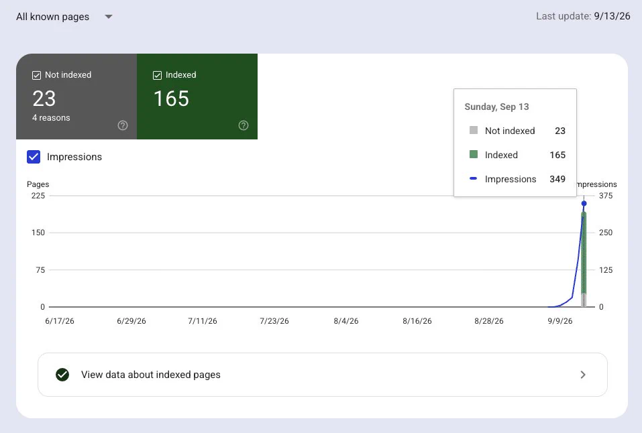
Task: Click the 6/17/26 axis date label
Action: [60, 321]
